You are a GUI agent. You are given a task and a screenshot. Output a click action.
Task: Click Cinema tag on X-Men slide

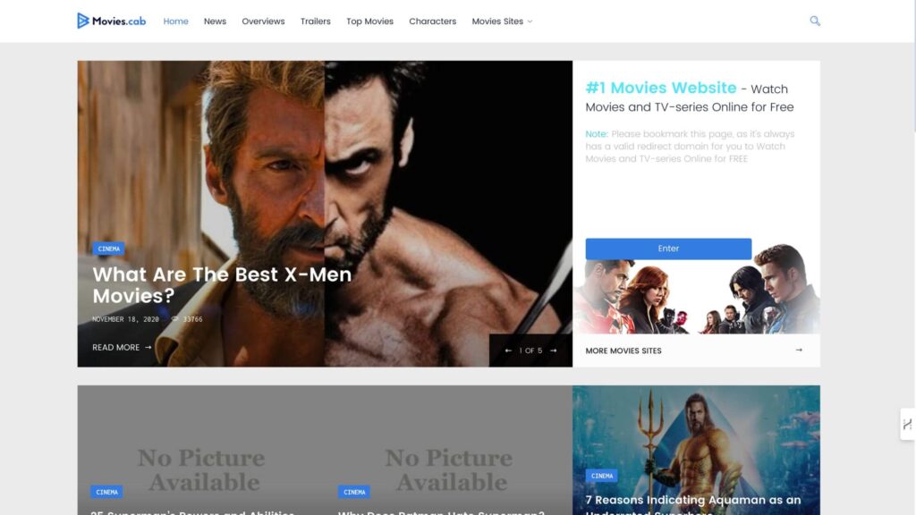[x=108, y=249]
